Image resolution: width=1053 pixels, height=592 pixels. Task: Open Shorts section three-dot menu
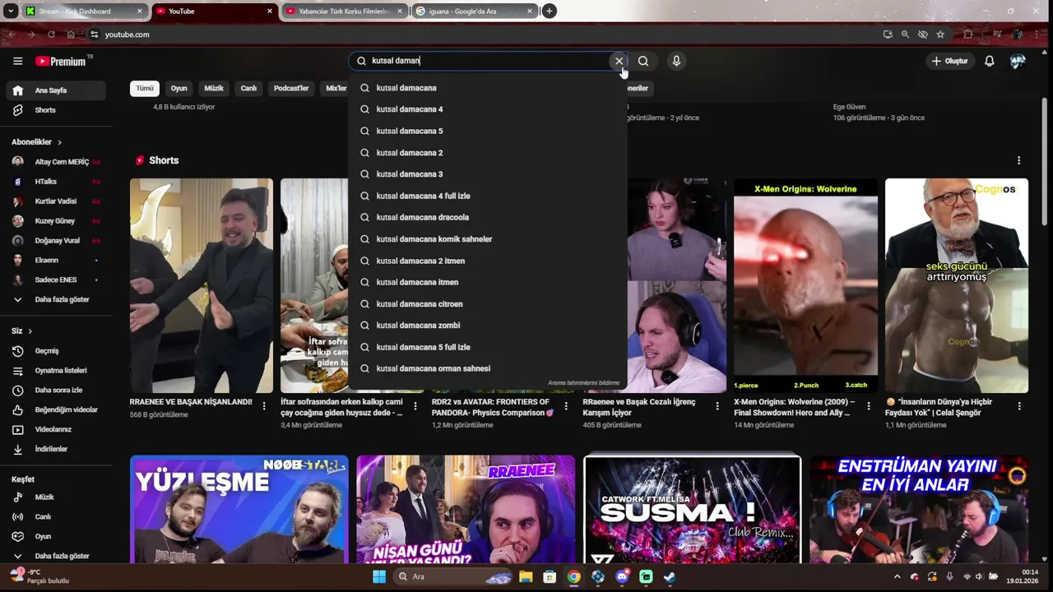tap(1018, 160)
